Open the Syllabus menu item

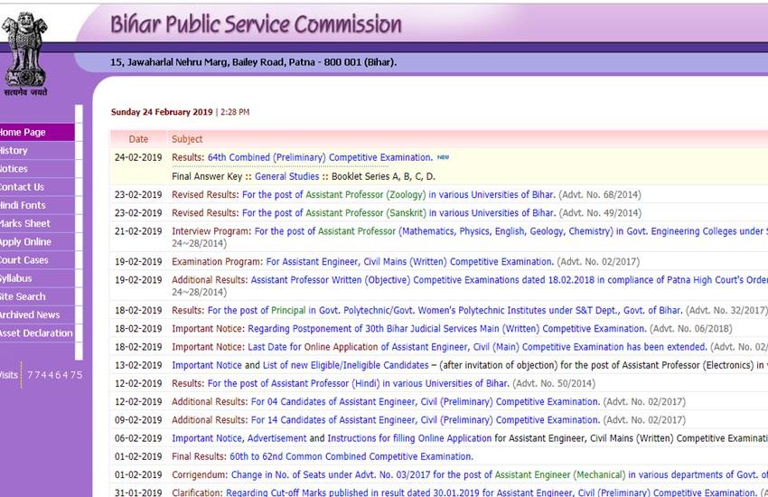pyautogui.click(x=15, y=278)
